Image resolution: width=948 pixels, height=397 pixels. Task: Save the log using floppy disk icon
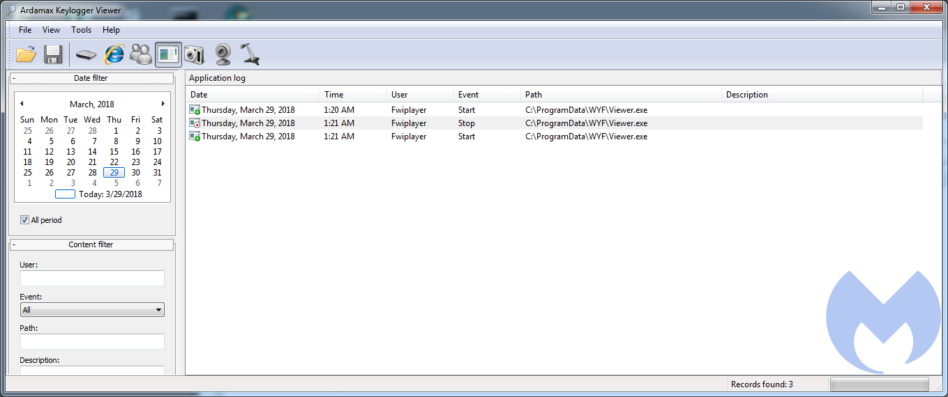pos(54,54)
